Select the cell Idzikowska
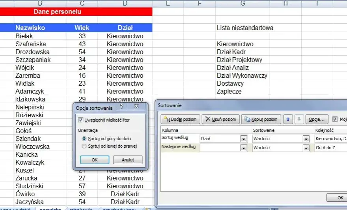Image resolution: width=347 pixels, height=210 pixels. pos(40,99)
